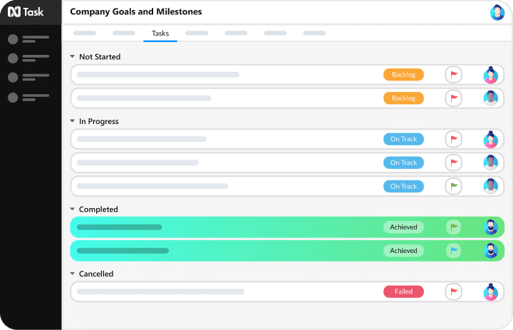The image size is (513, 330).
Task: Click the Achieved badge on first completed task
Action: (403, 227)
